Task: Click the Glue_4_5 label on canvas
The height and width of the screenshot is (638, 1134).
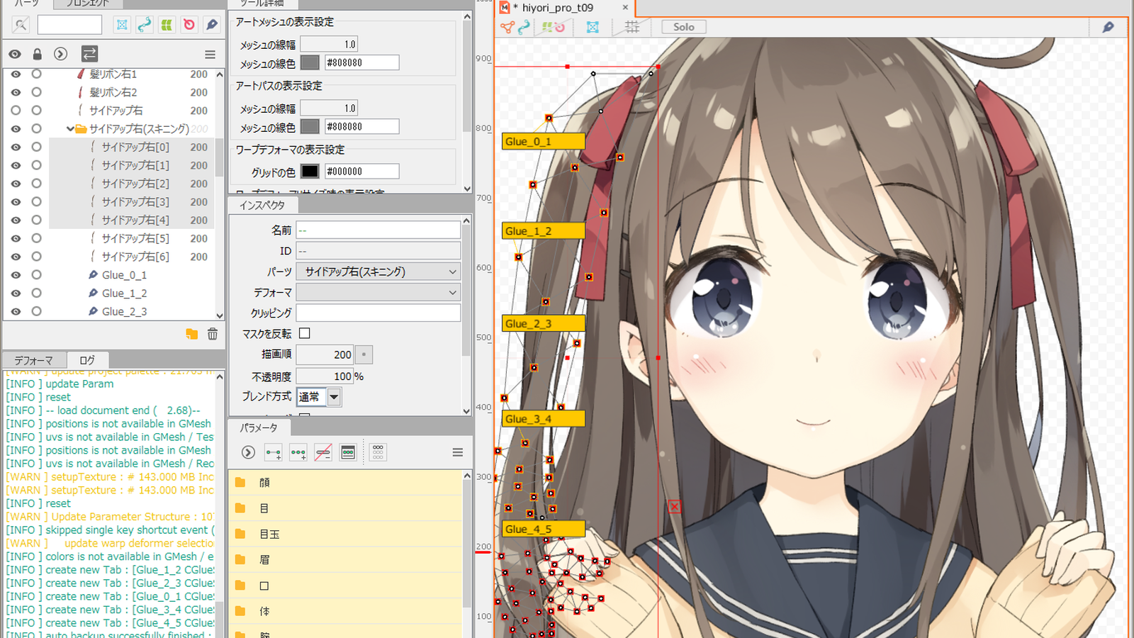Action: [544, 529]
